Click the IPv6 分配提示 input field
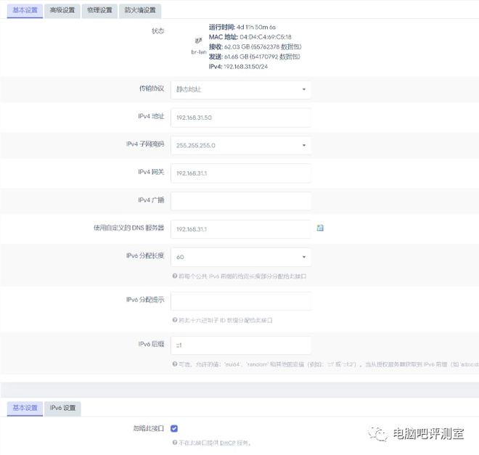The height and width of the screenshot is (455, 479). click(x=241, y=301)
